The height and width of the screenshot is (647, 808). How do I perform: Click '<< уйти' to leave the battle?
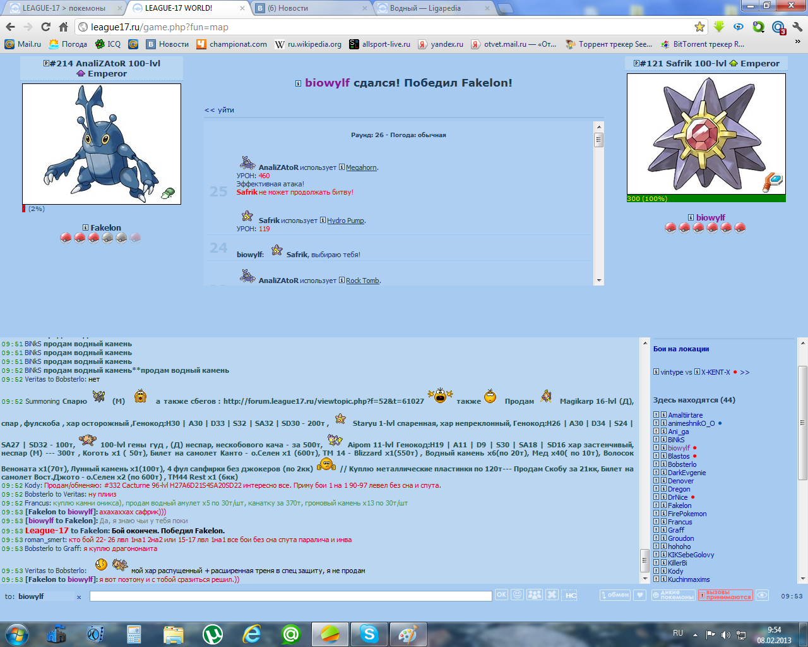click(219, 110)
